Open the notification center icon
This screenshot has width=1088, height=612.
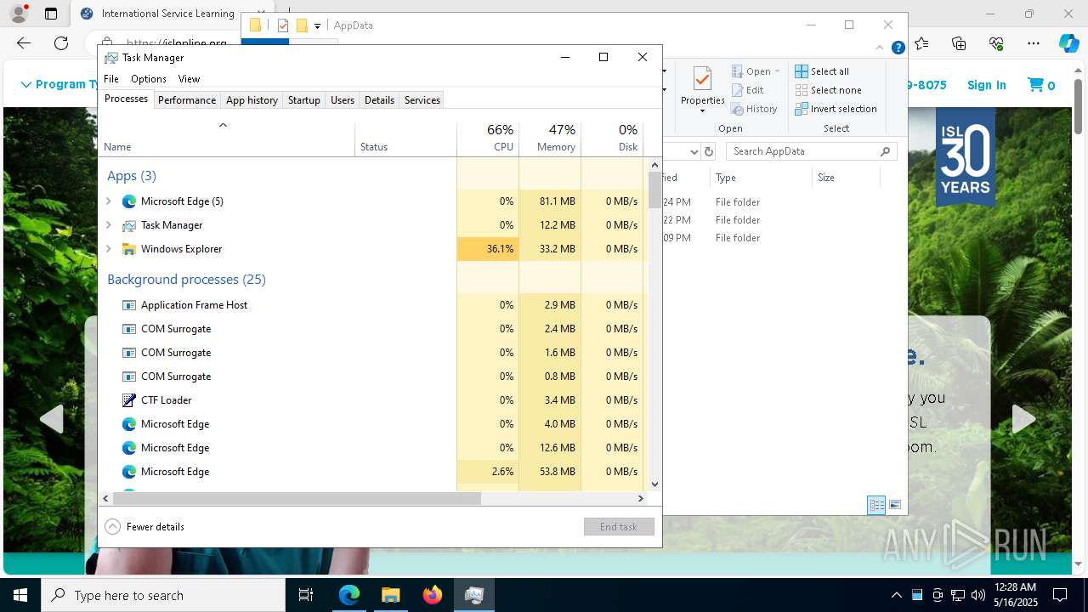pyautogui.click(x=1060, y=595)
